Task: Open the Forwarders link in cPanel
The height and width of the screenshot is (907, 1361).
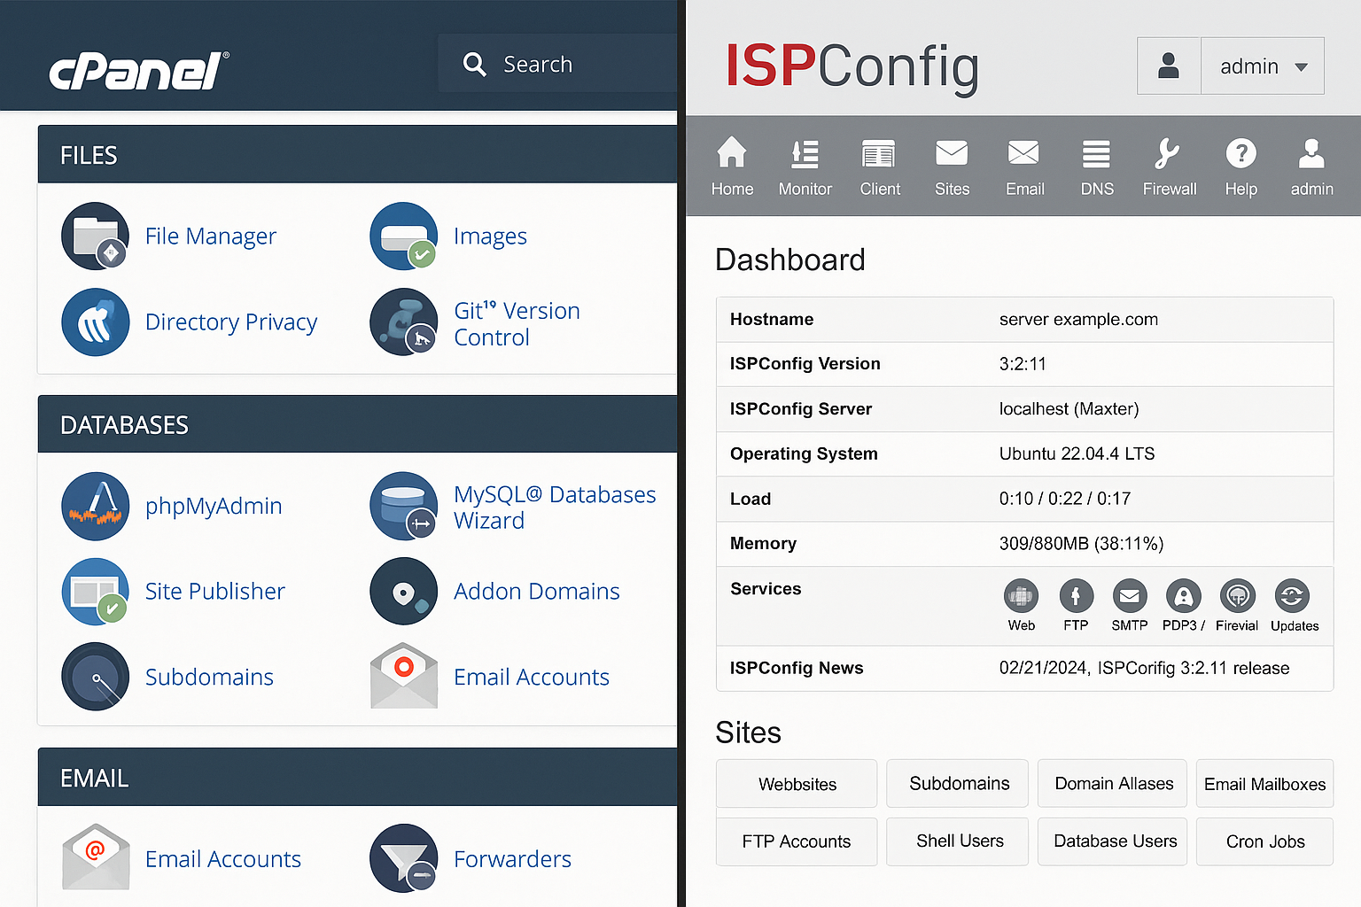Action: (512, 858)
